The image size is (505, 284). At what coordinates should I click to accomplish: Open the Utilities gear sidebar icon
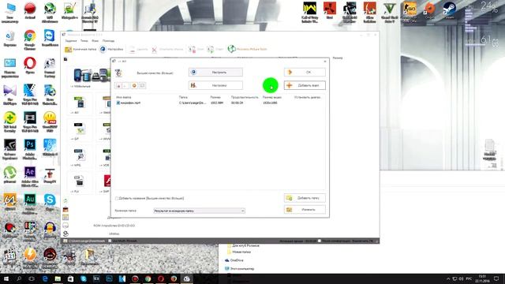point(65,234)
